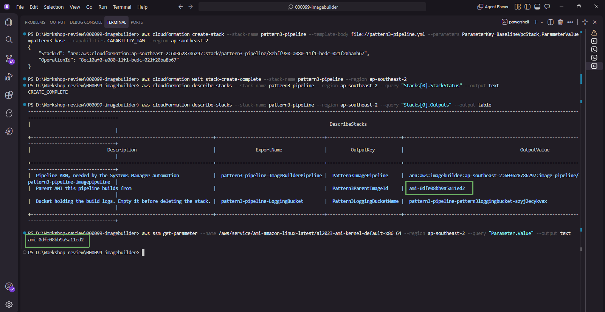The width and height of the screenshot is (605, 312).
Task: Switch to the OUTPUT tab
Action: [x=57, y=22]
